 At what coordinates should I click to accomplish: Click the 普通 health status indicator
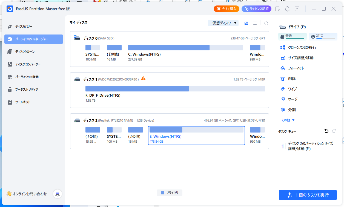click(x=293, y=36)
